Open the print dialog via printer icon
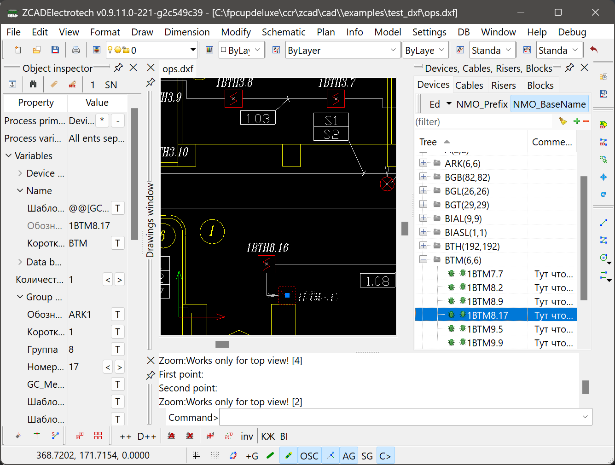This screenshot has width=615, height=465. 76,49
